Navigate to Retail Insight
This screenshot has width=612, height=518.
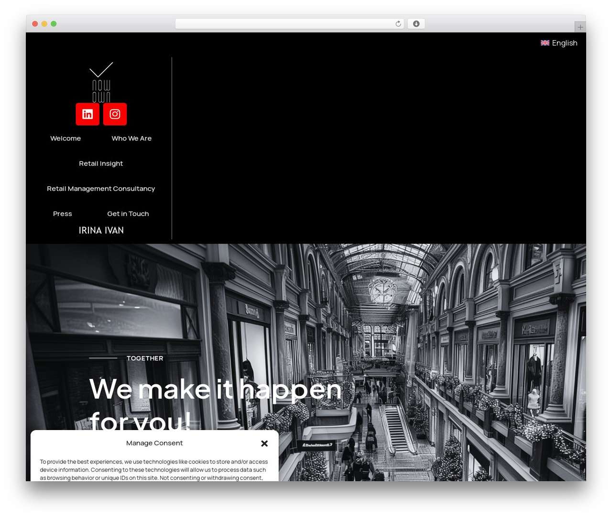coord(101,163)
